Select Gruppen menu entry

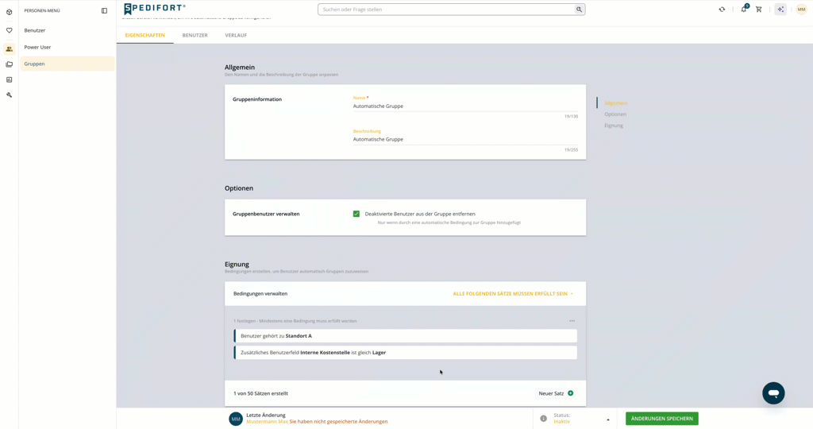(x=67, y=64)
